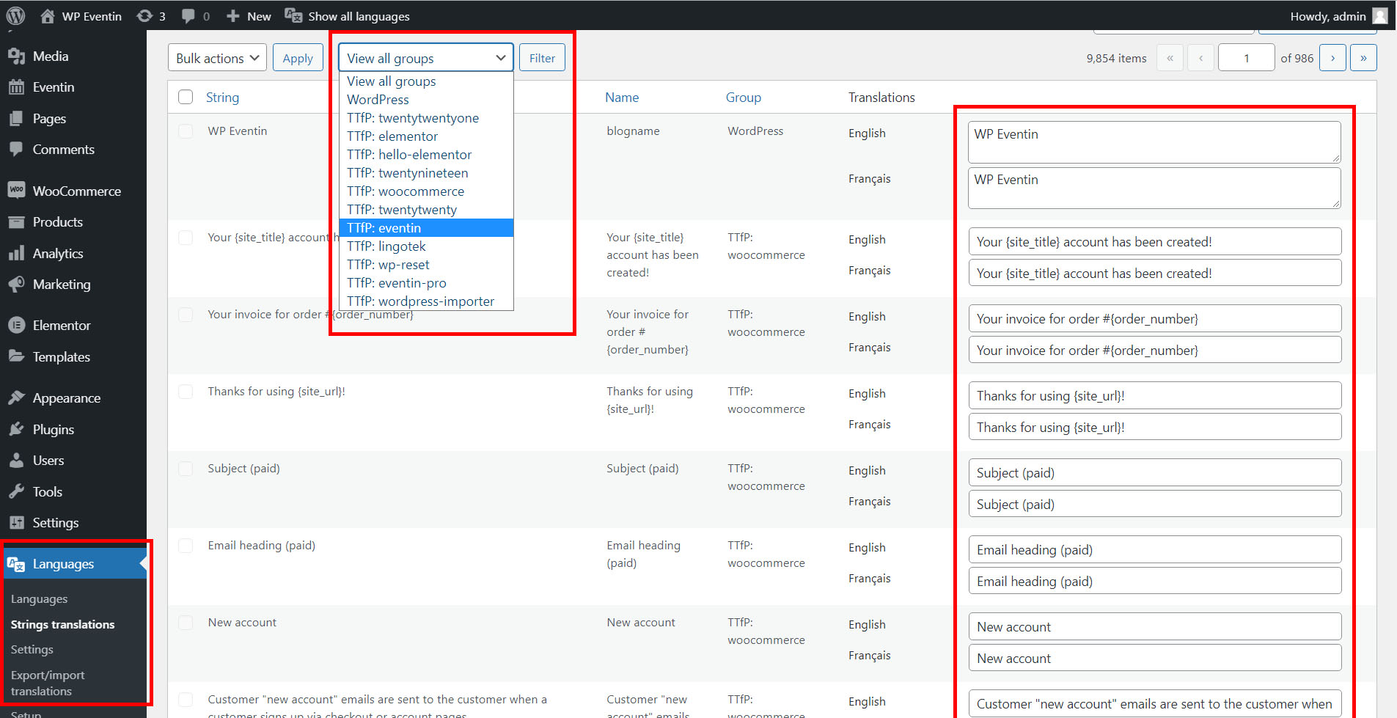
Task: Open the Templates folder icon
Action: tap(16, 356)
